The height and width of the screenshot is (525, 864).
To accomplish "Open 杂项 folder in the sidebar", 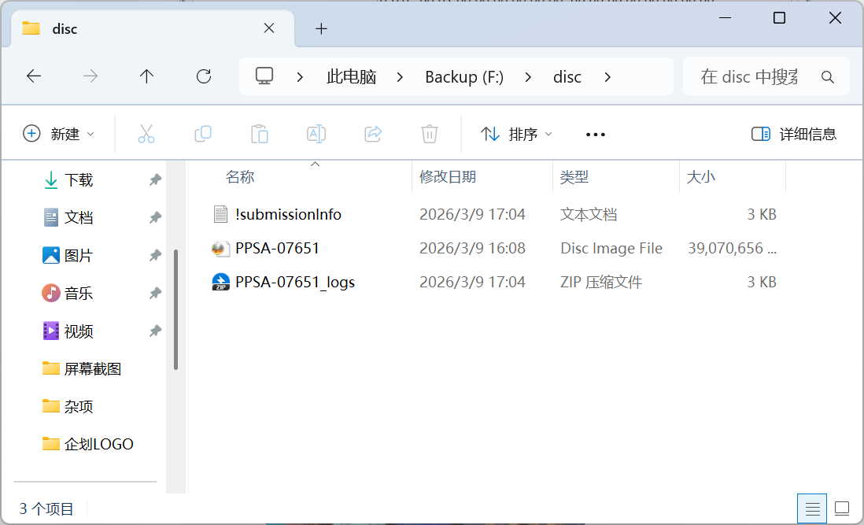I will click(79, 407).
